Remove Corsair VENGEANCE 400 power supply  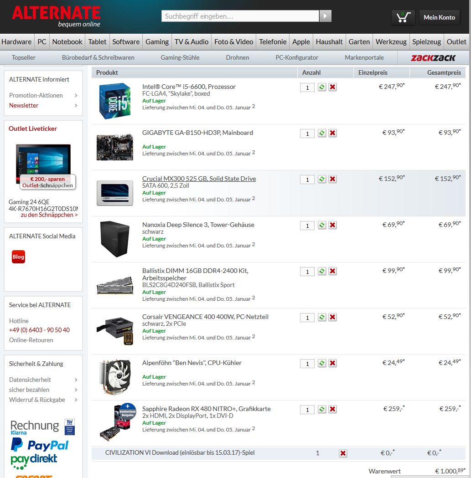click(x=332, y=317)
